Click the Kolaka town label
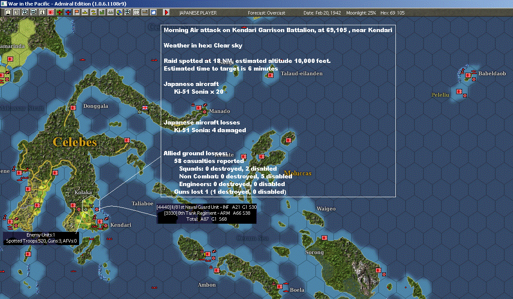The height and width of the screenshot is (299, 513). [83, 193]
